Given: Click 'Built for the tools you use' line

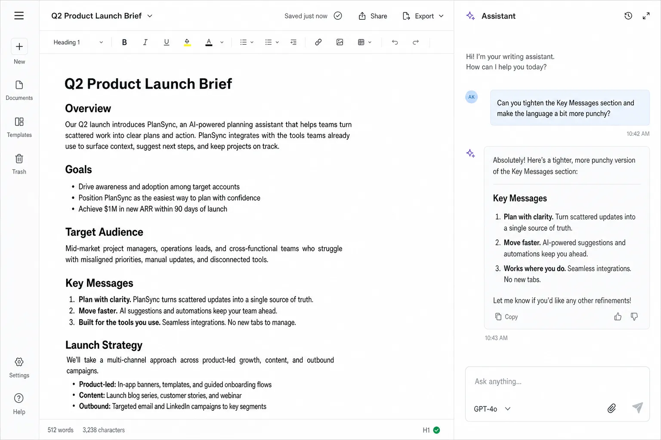Looking at the screenshot, I should click(x=187, y=323).
